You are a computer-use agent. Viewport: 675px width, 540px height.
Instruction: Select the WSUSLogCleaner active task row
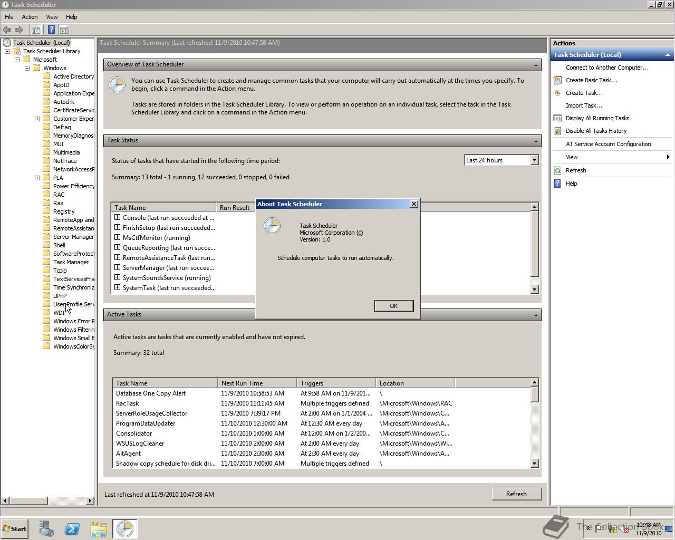(x=321, y=443)
